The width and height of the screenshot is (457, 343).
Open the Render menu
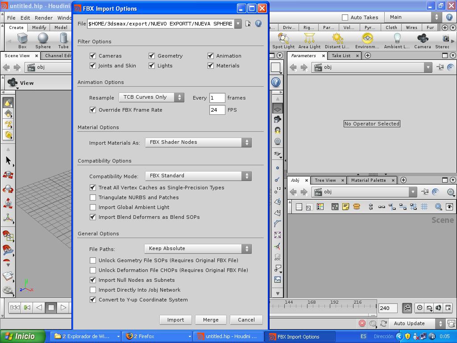pos(44,18)
